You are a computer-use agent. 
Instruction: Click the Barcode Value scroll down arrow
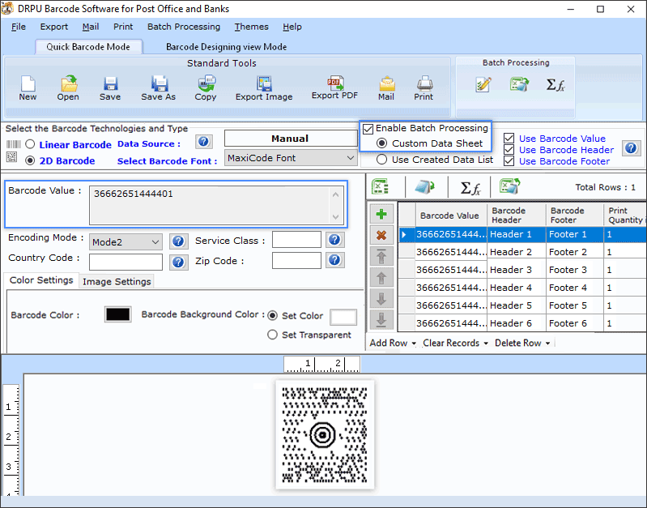tap(336, 217)
